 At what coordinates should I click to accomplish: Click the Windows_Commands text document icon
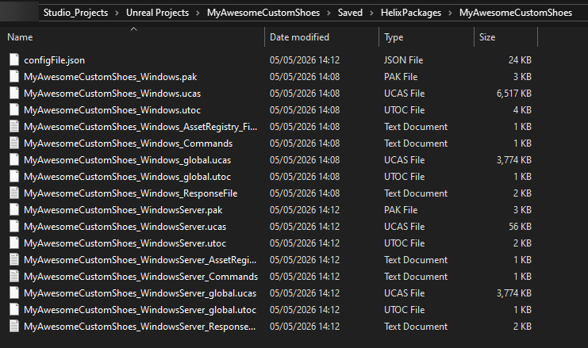point(14,143)
